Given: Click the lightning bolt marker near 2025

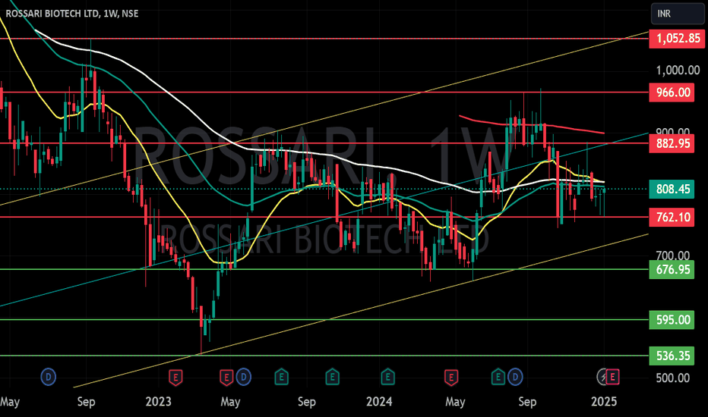Looking at the screenshot, I should [x=602, y=376].
